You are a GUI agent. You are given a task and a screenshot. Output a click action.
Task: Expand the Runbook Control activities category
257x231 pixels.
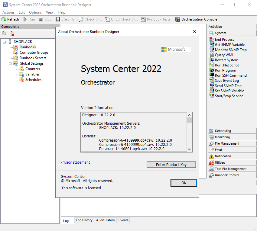click(x=232, y=175)
